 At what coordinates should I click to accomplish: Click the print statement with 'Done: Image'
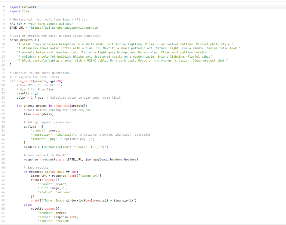coord(84,200)
